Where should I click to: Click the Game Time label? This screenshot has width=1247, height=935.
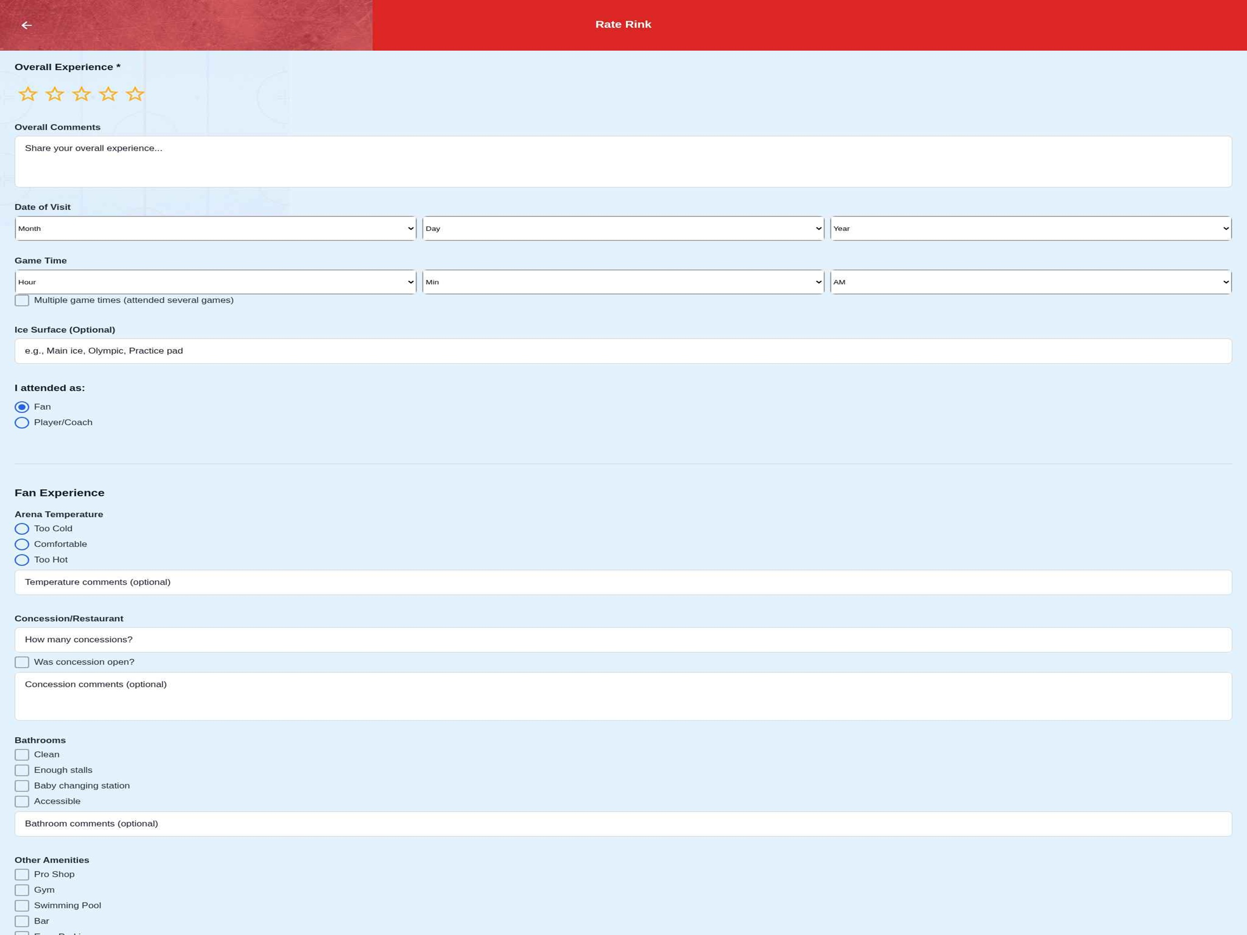[41, 260]
